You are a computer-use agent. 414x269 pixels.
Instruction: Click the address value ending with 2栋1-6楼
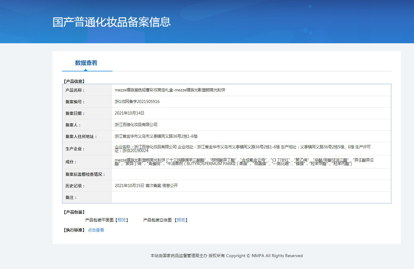point(156,136)
